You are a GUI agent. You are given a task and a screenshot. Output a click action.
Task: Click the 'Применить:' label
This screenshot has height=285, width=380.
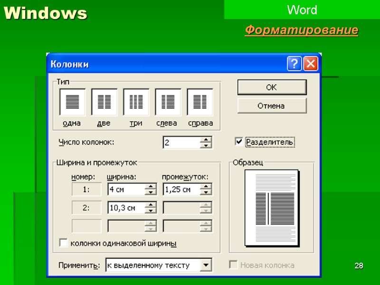point(79,265)
